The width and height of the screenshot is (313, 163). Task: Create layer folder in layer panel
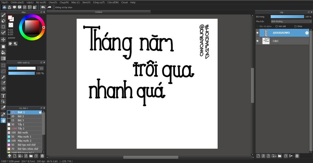click(x=279, y=156)
